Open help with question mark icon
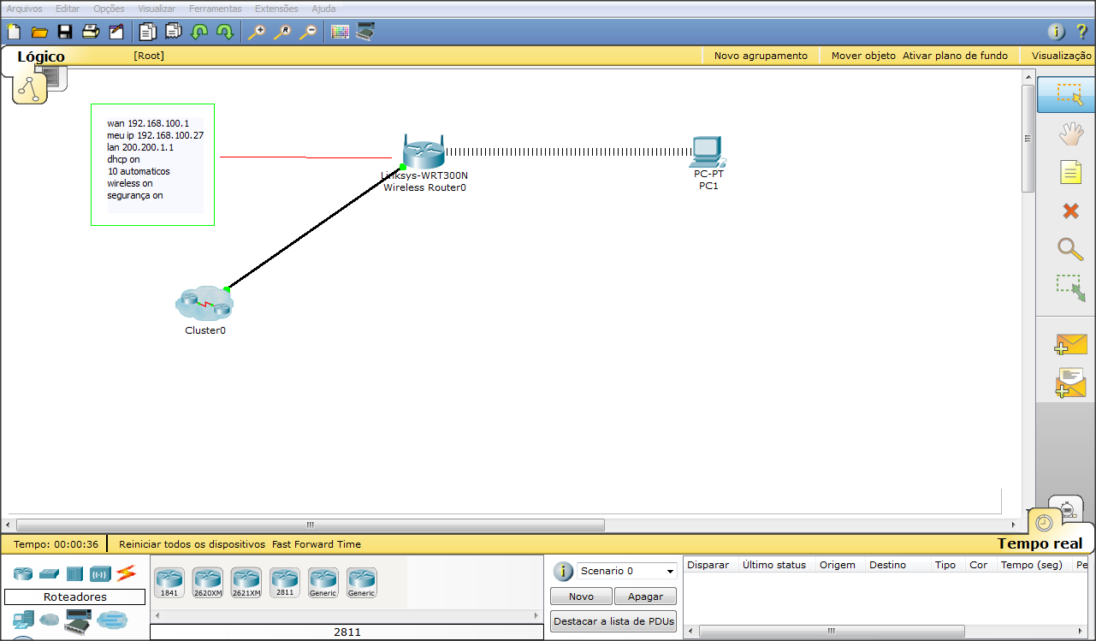 click(1081, 33)
